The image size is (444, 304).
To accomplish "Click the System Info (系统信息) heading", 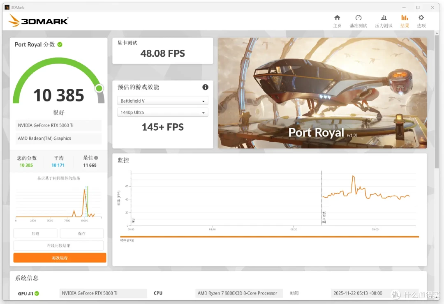I will (27, 278).
